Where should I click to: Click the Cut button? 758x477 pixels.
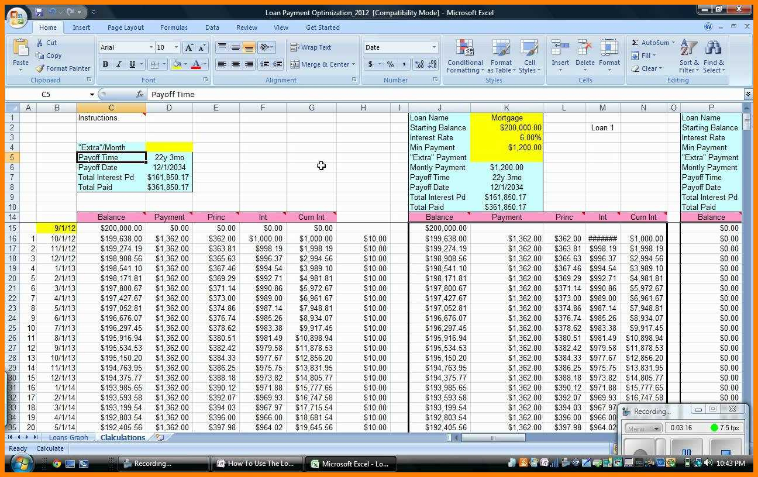pyautogui.click(x=46, y=43)
